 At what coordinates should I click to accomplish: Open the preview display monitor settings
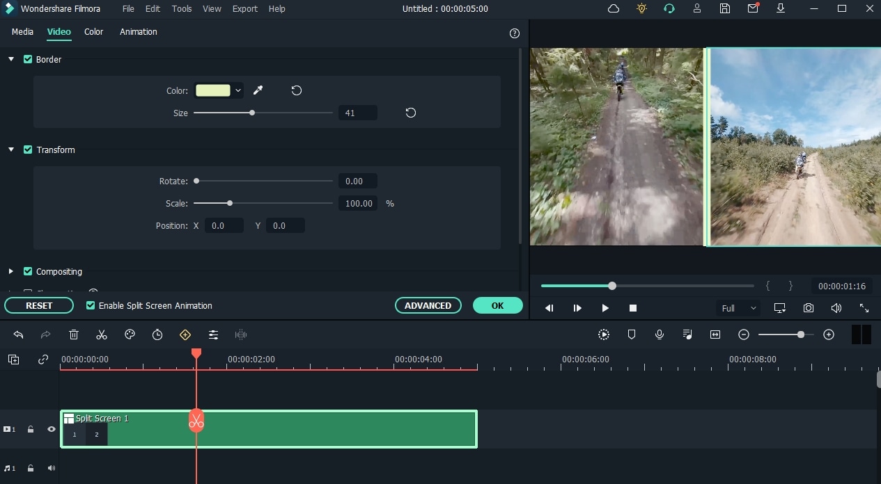(780, 308)
